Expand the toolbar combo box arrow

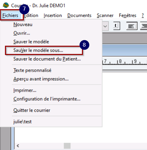point(105,26)
